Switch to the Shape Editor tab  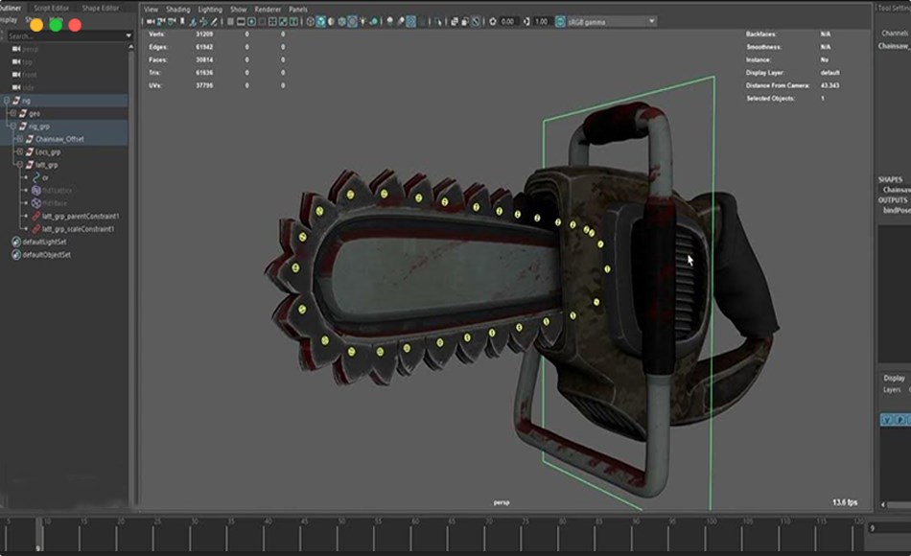[99, 5]
